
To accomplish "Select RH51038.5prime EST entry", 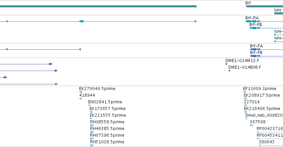I will coord(107,142).
